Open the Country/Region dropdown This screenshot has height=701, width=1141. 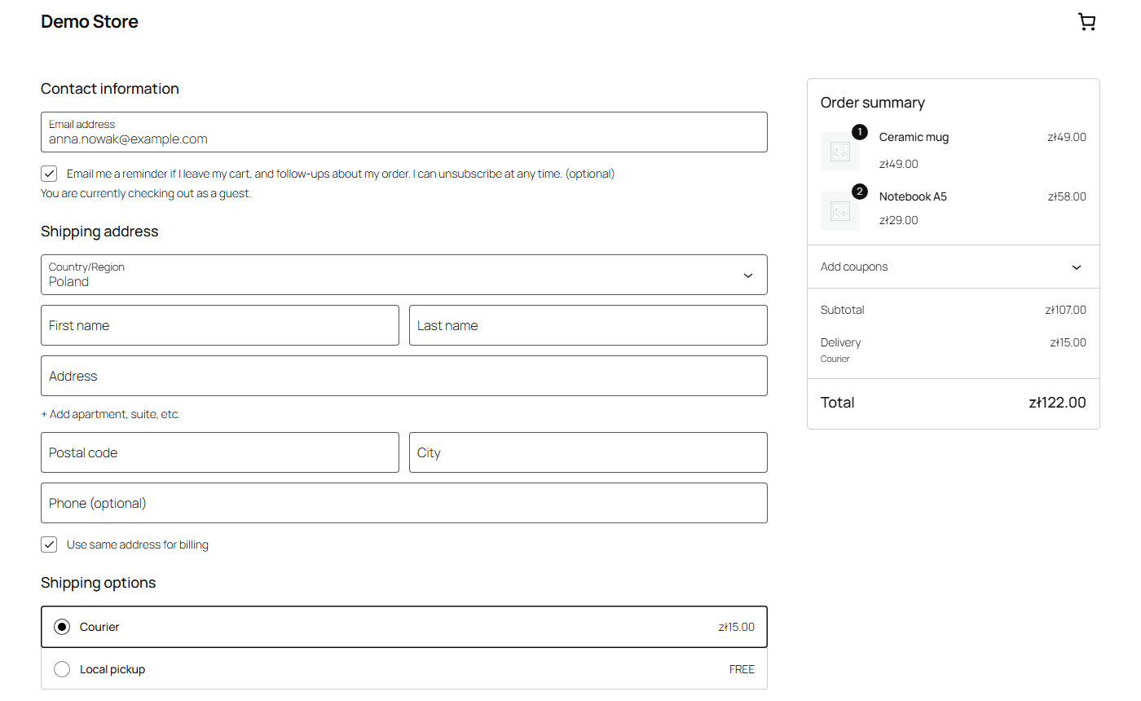pyautogui.click(x=404, y=275)
